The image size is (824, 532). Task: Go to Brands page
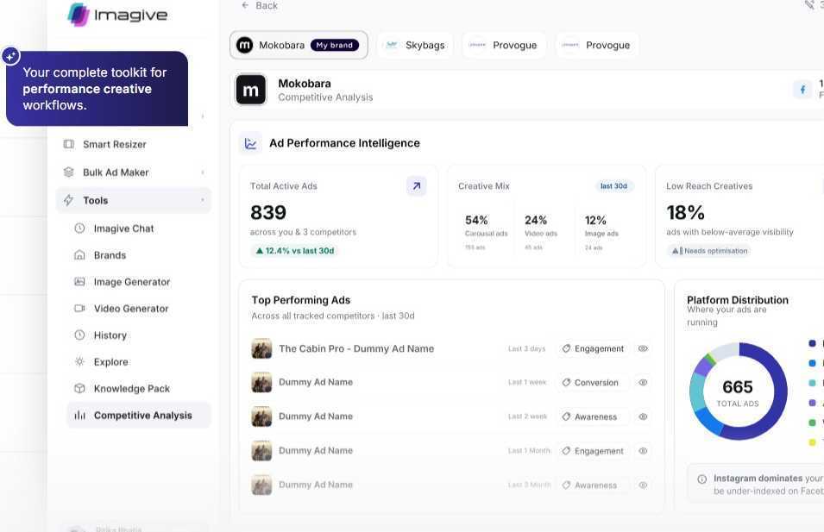click(139, 255)
